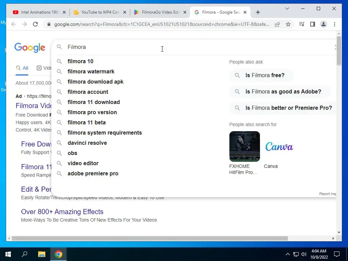
Task: Click the Canva text label
Action: coord(271,166)
